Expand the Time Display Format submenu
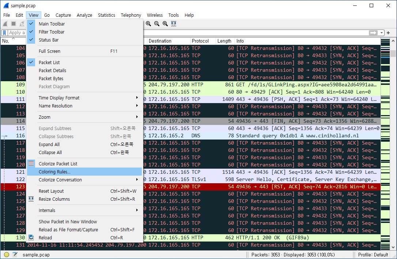Screen dimensions: 397x259 tap(84, 98)
